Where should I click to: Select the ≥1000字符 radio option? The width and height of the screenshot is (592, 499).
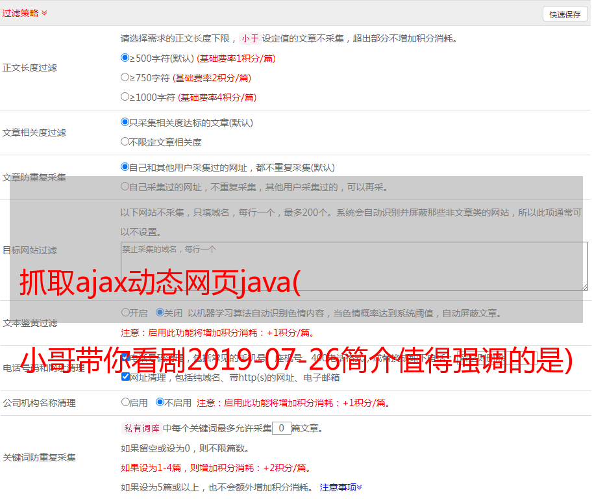[125, 97]
